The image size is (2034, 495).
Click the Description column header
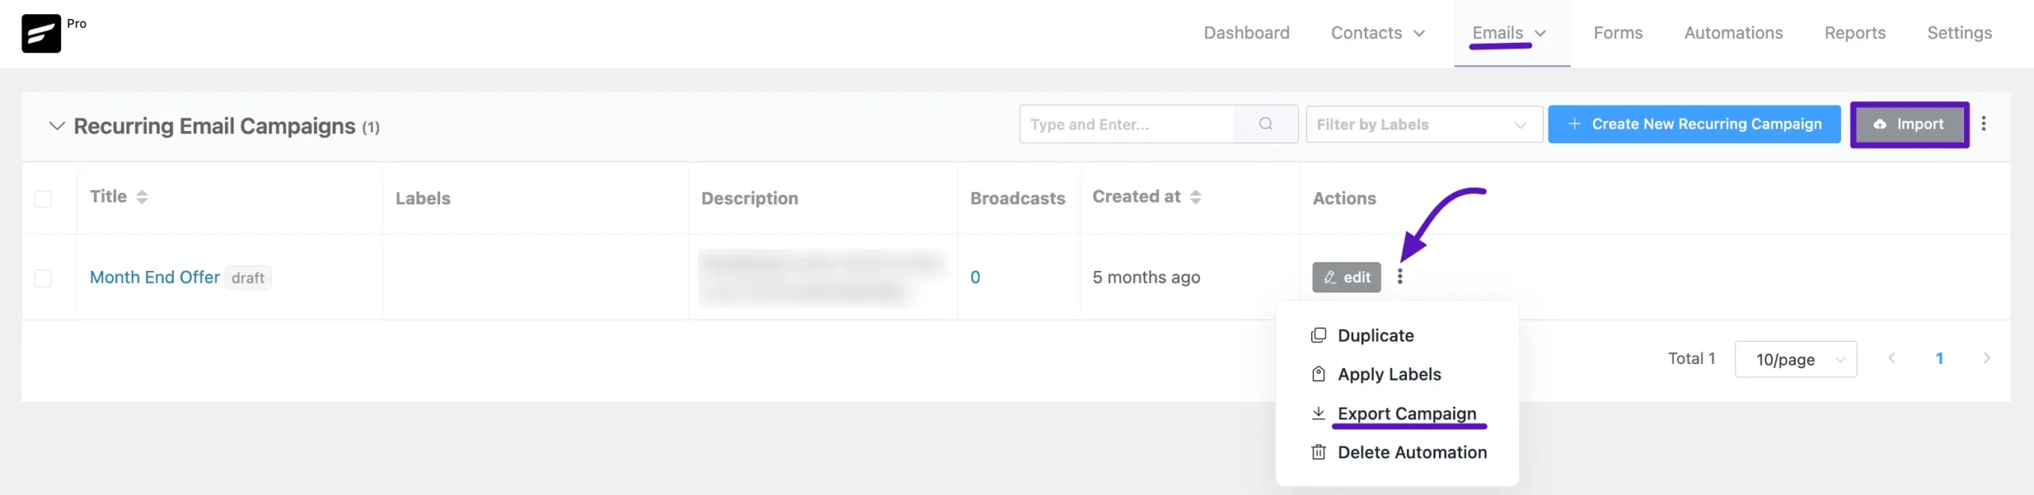point(749,199)
